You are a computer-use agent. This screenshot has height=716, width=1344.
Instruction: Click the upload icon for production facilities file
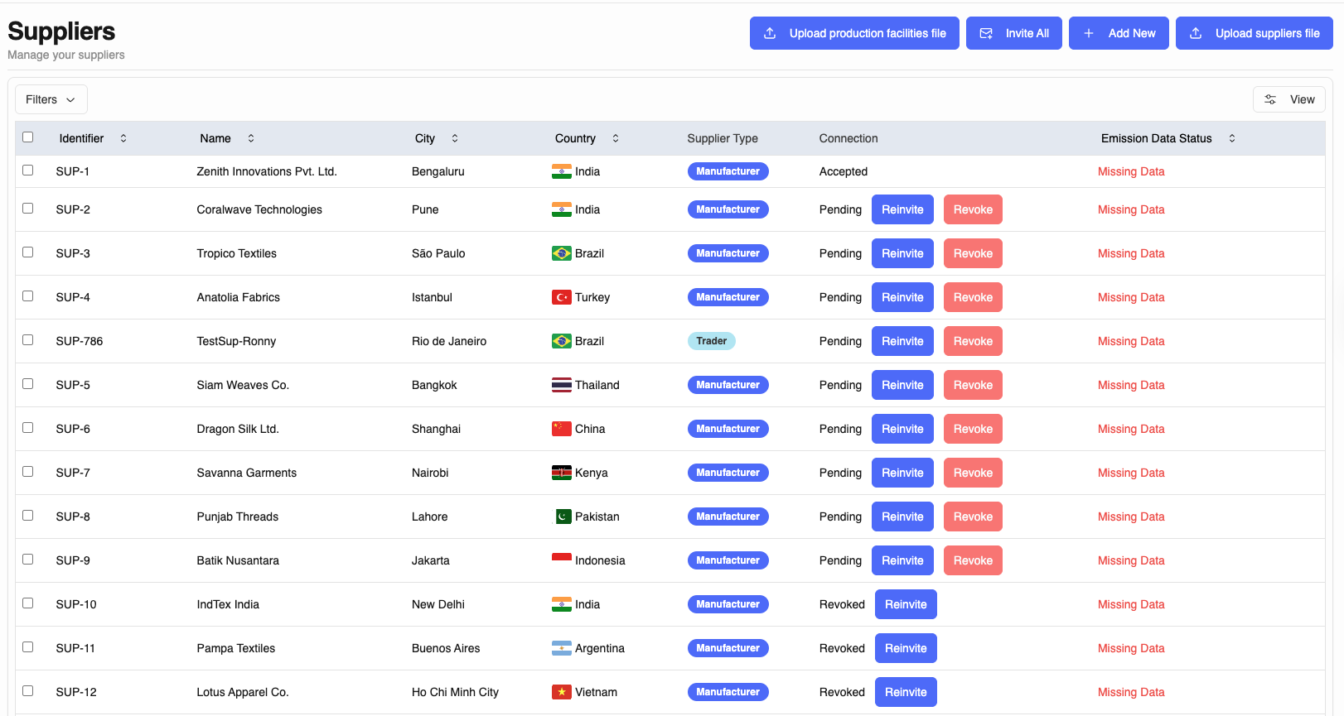[x=770, y=33]
